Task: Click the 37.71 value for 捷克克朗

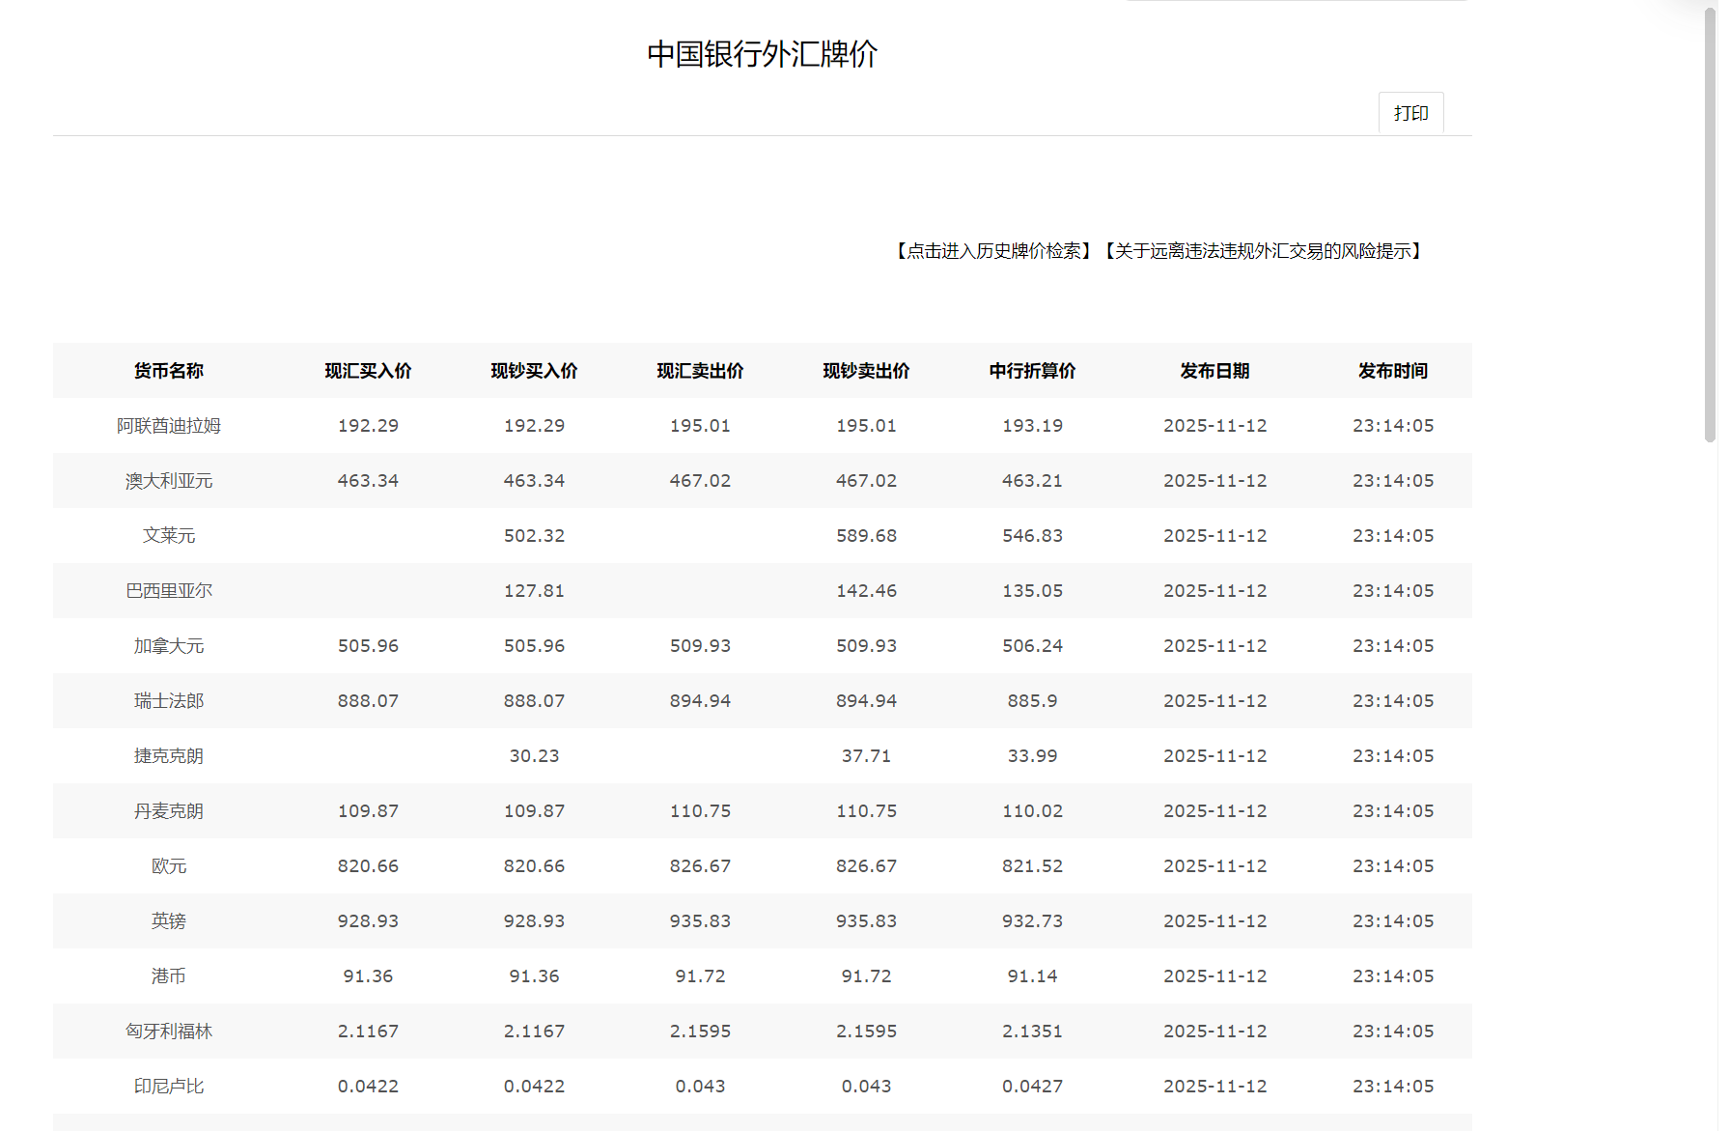Action: [866, 756]
